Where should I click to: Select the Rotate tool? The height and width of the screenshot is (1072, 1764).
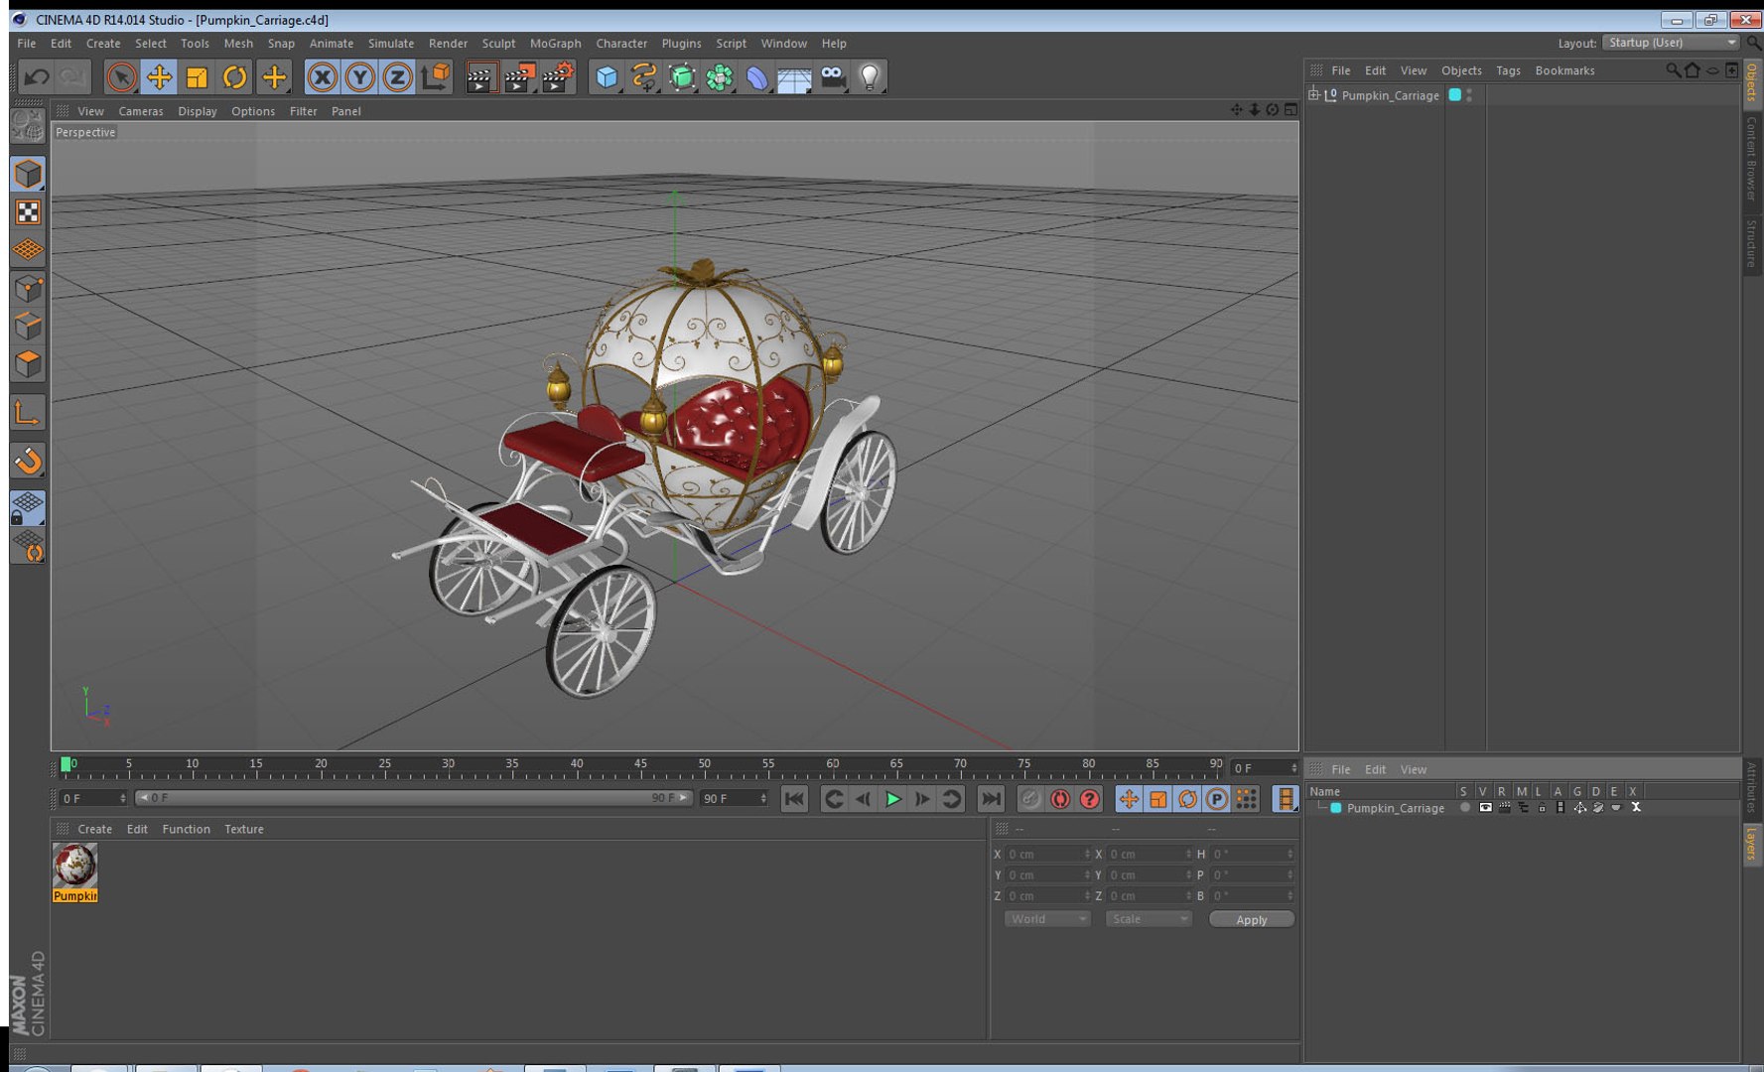pyautogui.click(x=235, y=76)
